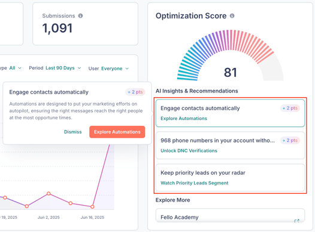Click the Jun 2, 2025 chart data point
The width and height of the screenshot is (315, 232).
point(49,193)
